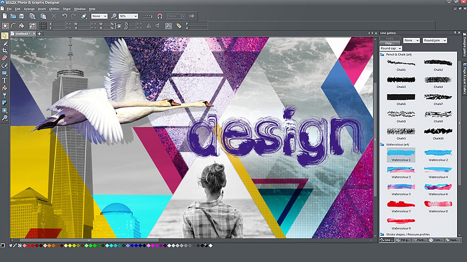Open the Arrange menu
The image size is (467, 262).
[29, 9]
